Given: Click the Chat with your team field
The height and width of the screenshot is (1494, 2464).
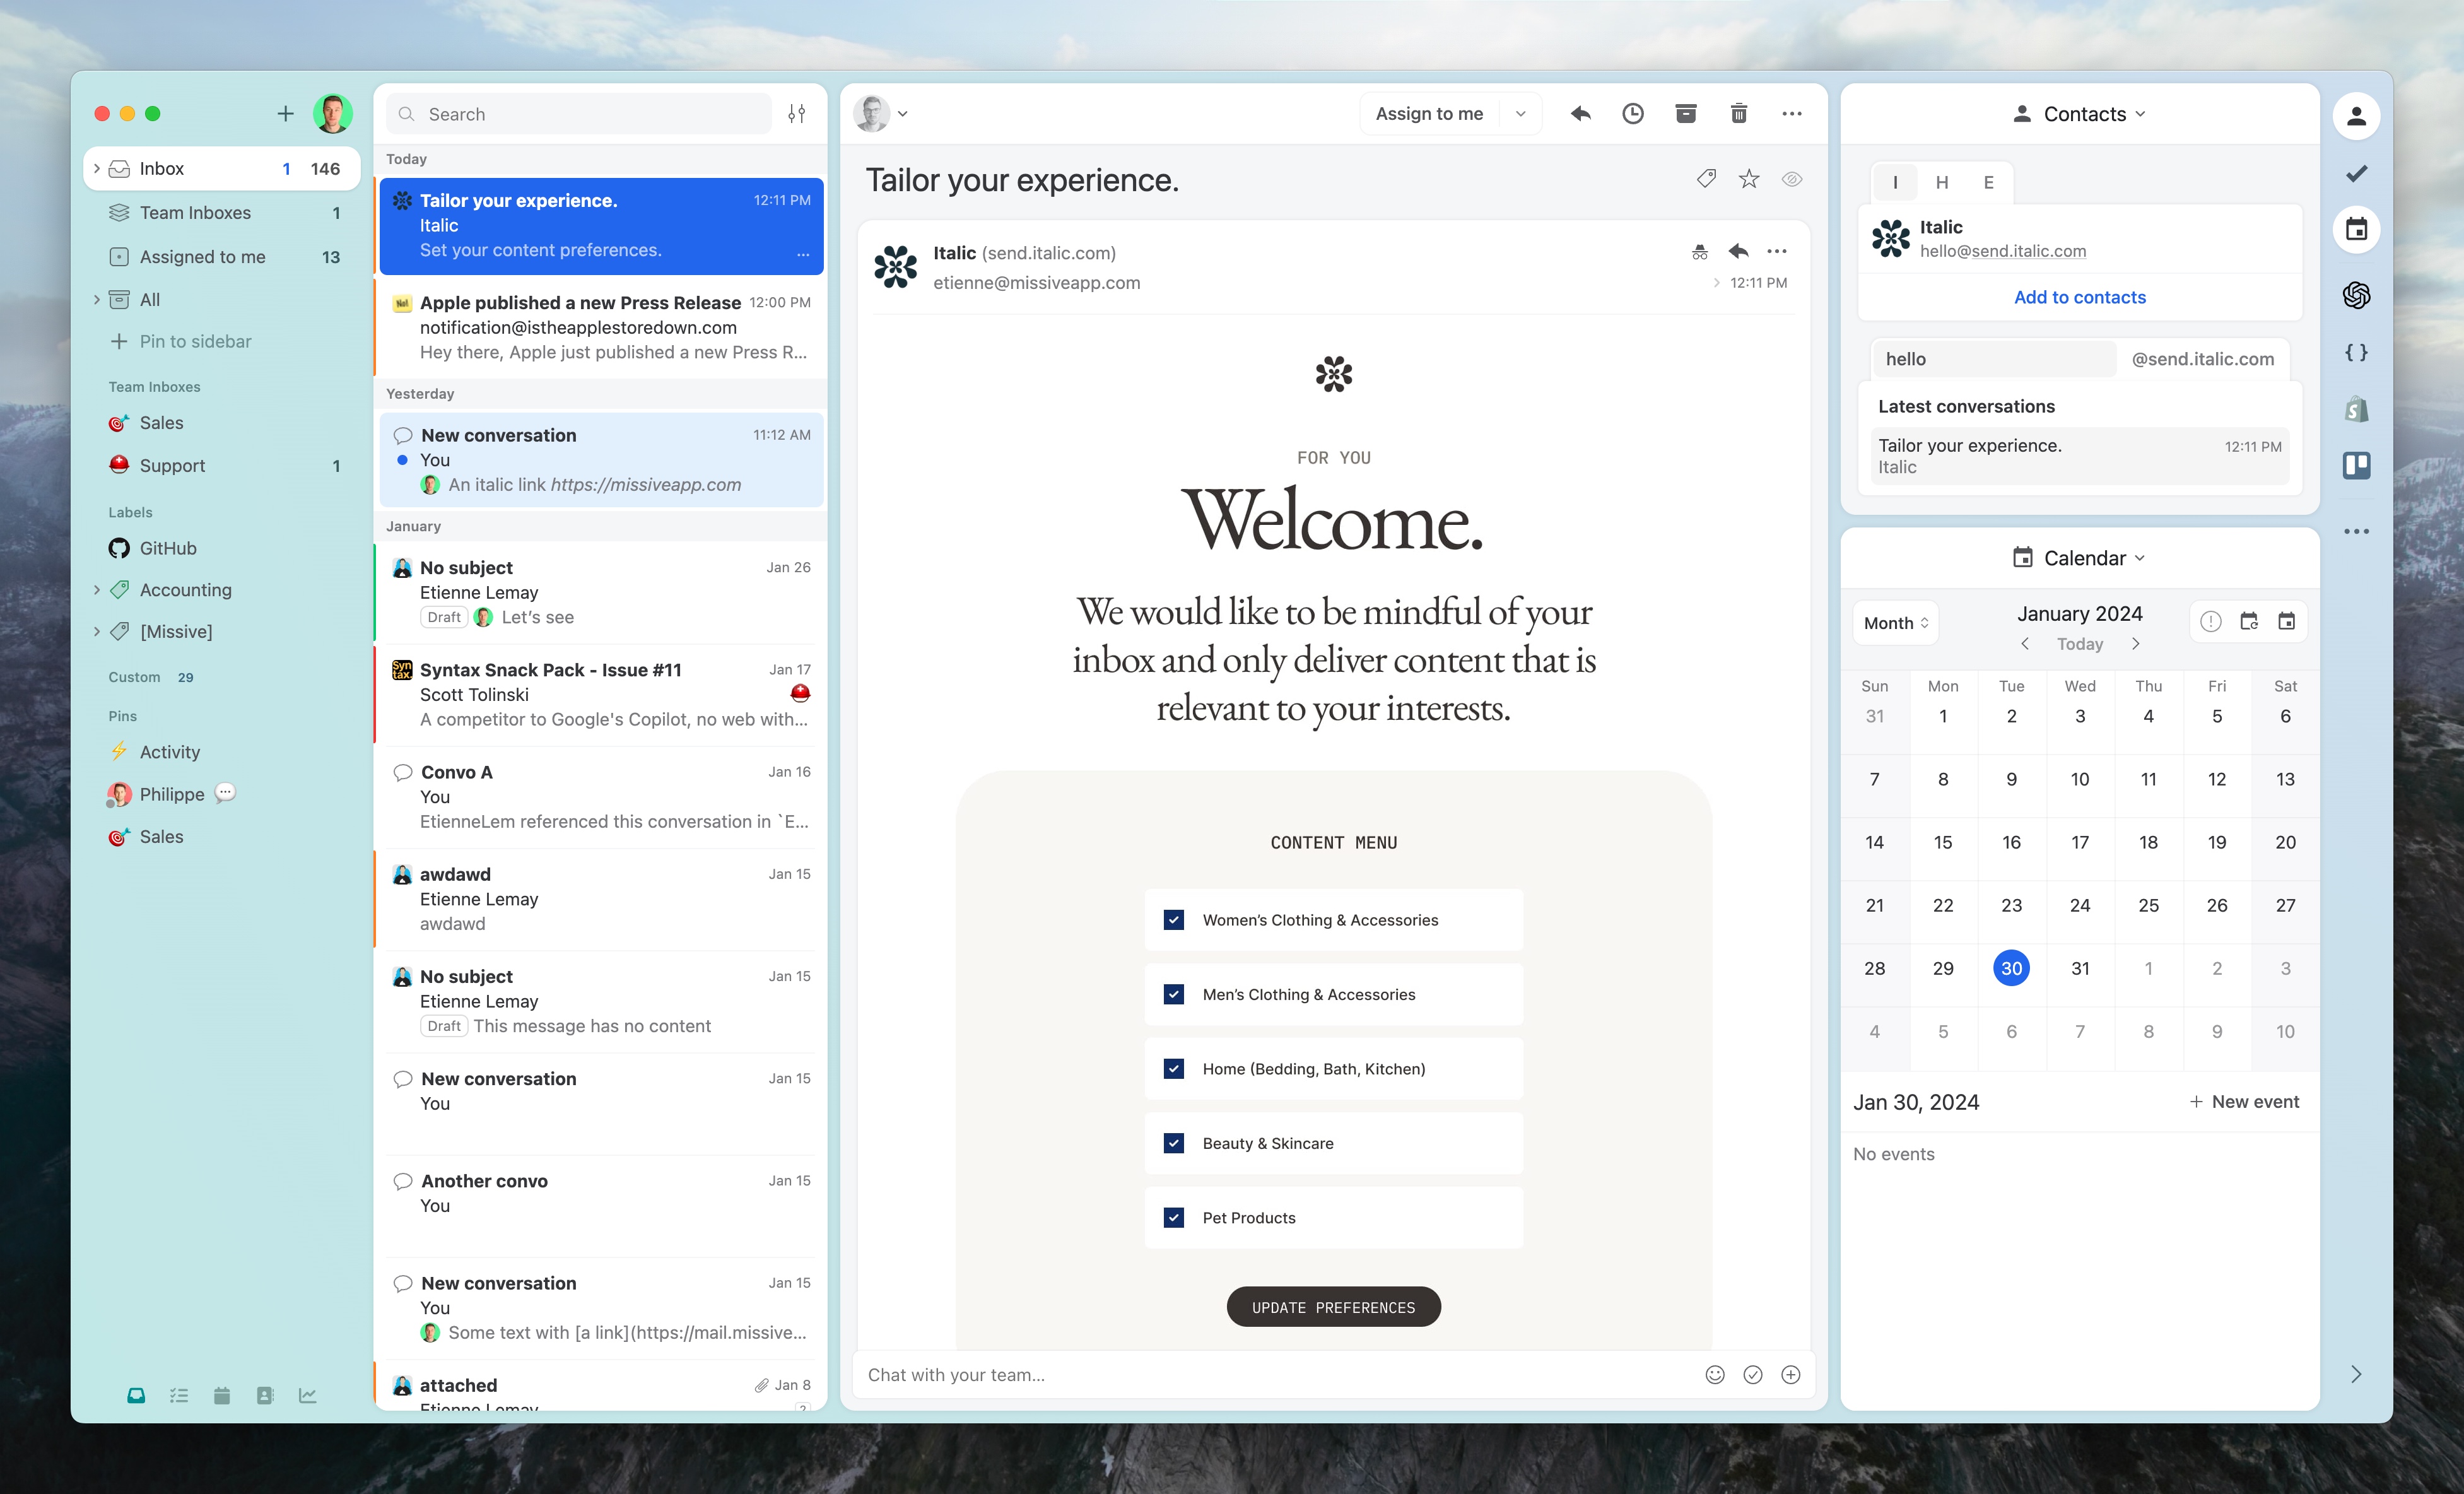Looking at the screenshot, I should coord(1275,1374).
